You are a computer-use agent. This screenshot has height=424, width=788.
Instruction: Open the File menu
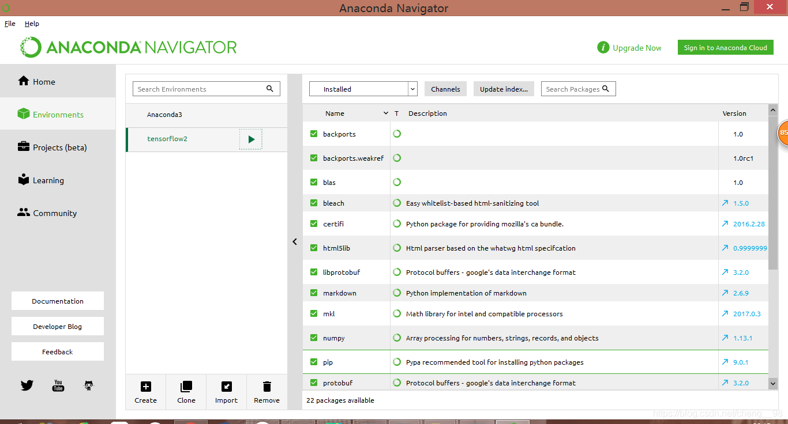tap(10, 24)
